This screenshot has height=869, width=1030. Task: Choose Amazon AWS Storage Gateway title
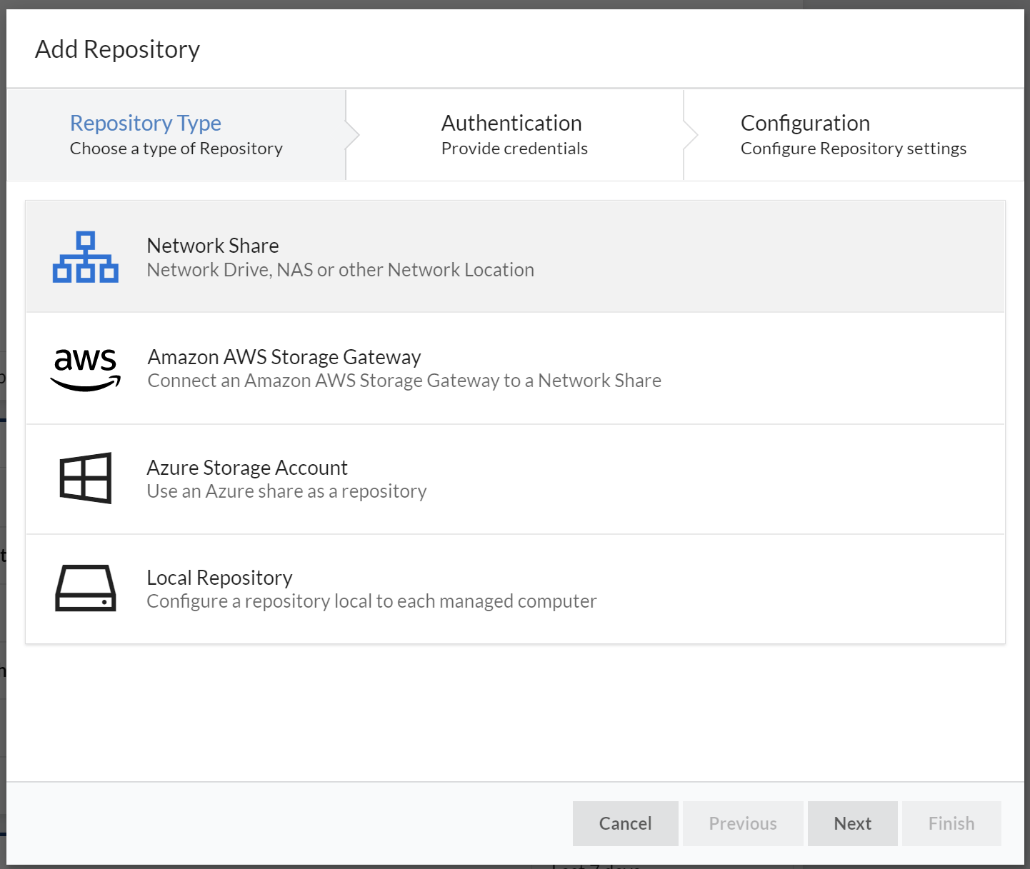click(x=284, y=357)
